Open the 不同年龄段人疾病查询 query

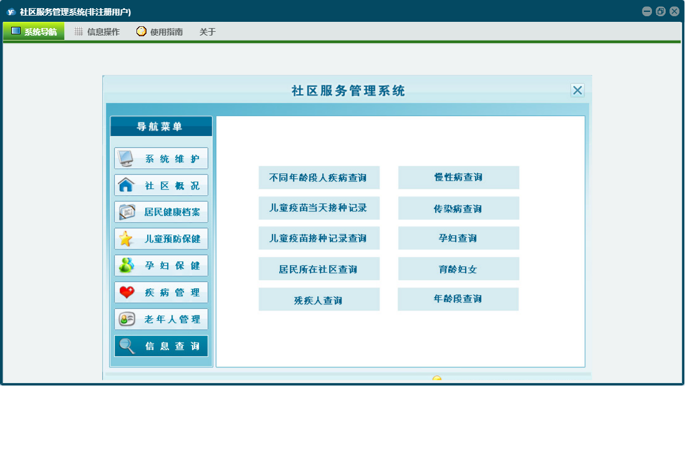pos(319,177)
